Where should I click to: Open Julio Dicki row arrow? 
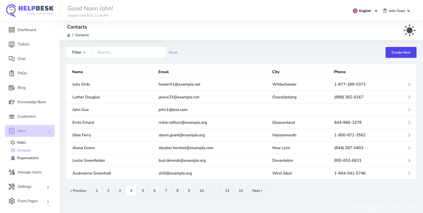pos(409,84)
